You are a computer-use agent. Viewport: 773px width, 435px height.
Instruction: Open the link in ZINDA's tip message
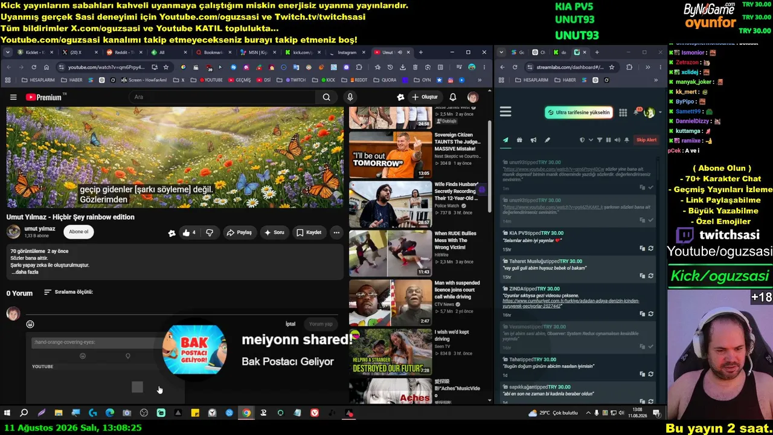(571, 303)
